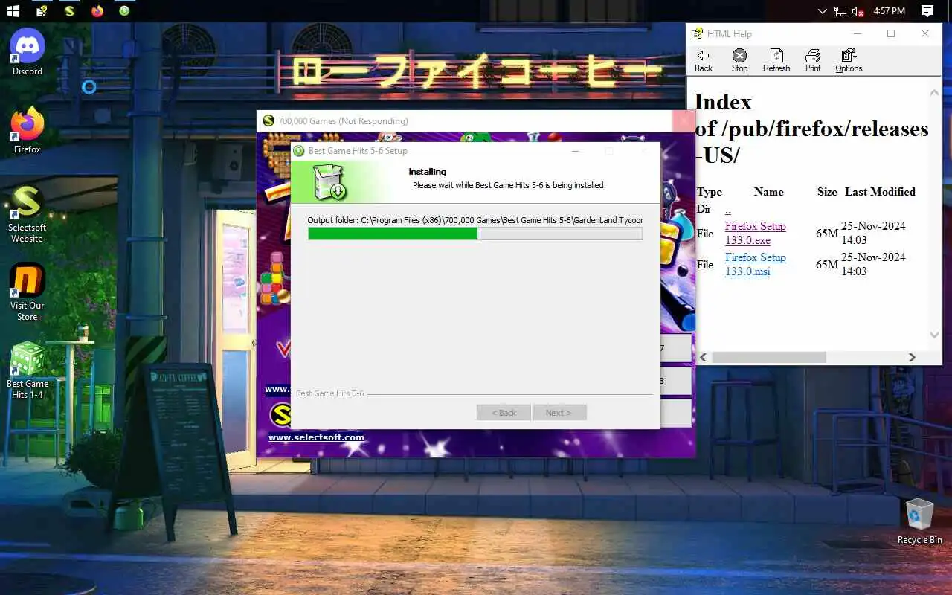Click date cell in the .msi row
The width and height of the screenshot is (952, 595).
[873, 264]
